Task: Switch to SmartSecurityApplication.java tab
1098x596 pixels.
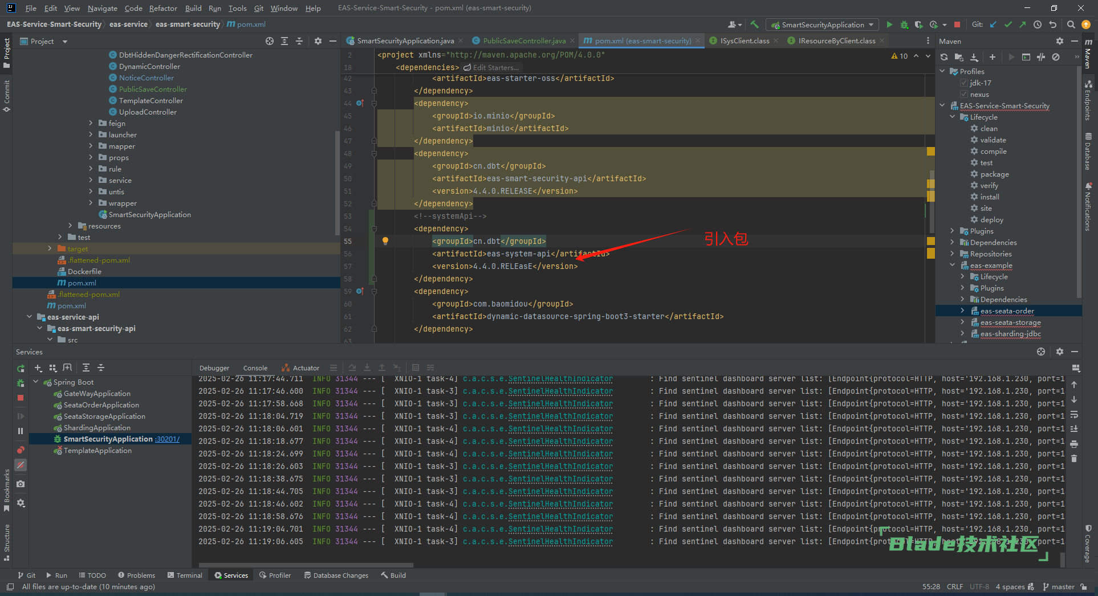Action: click(405, 41)
